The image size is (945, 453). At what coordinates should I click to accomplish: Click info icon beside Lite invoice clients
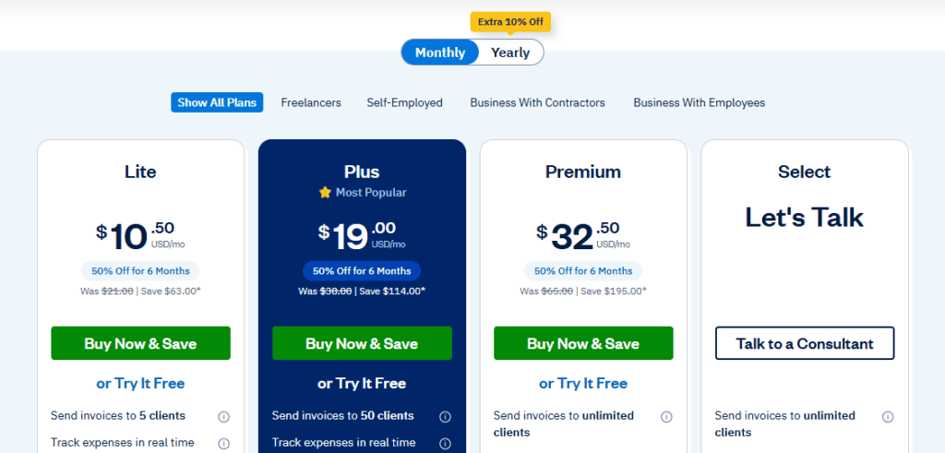coord(223,416)
